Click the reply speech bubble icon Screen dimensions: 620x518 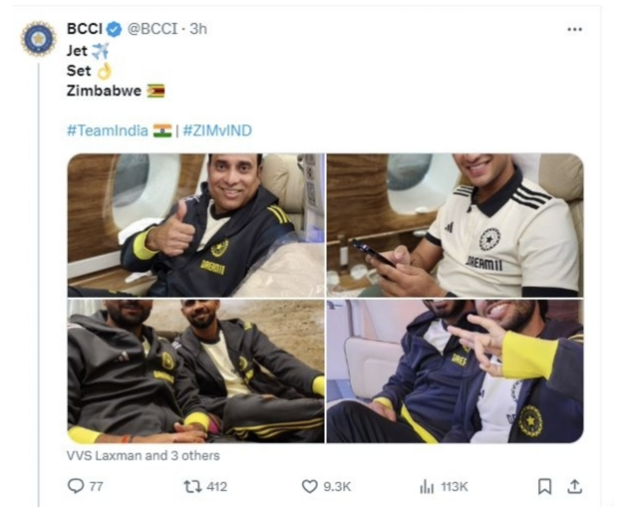[76, 486]
